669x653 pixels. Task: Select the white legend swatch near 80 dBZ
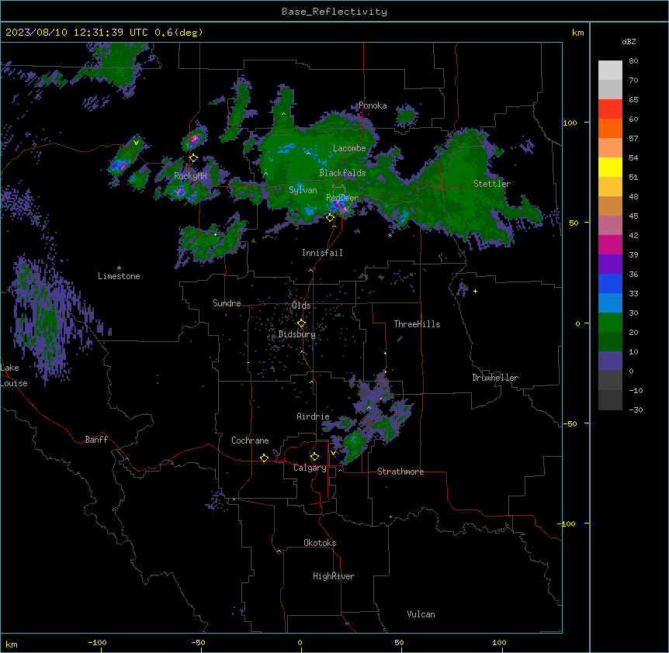click(x=610, y=71)
